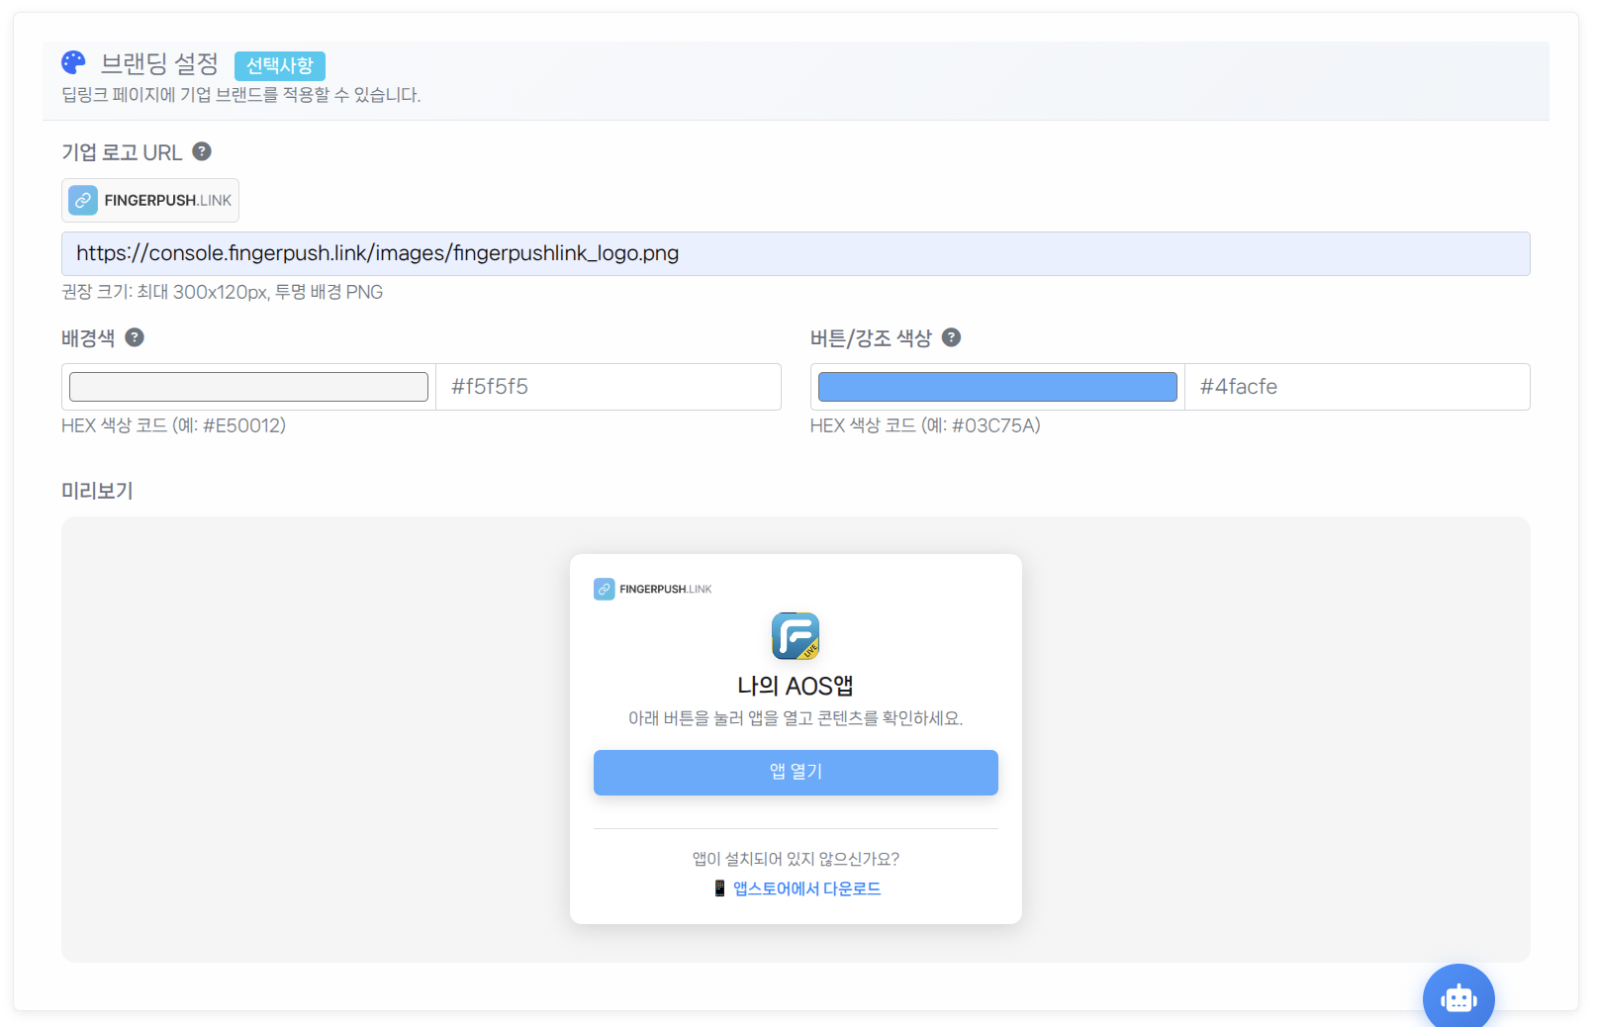Viewport: 1598px width, 1027px height.
Task: Click the Fingerpush app icon in preview card
Action: (x=796, y=636)
